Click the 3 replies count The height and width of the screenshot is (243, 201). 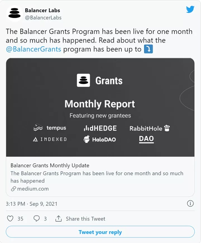(x=45, y=219)
